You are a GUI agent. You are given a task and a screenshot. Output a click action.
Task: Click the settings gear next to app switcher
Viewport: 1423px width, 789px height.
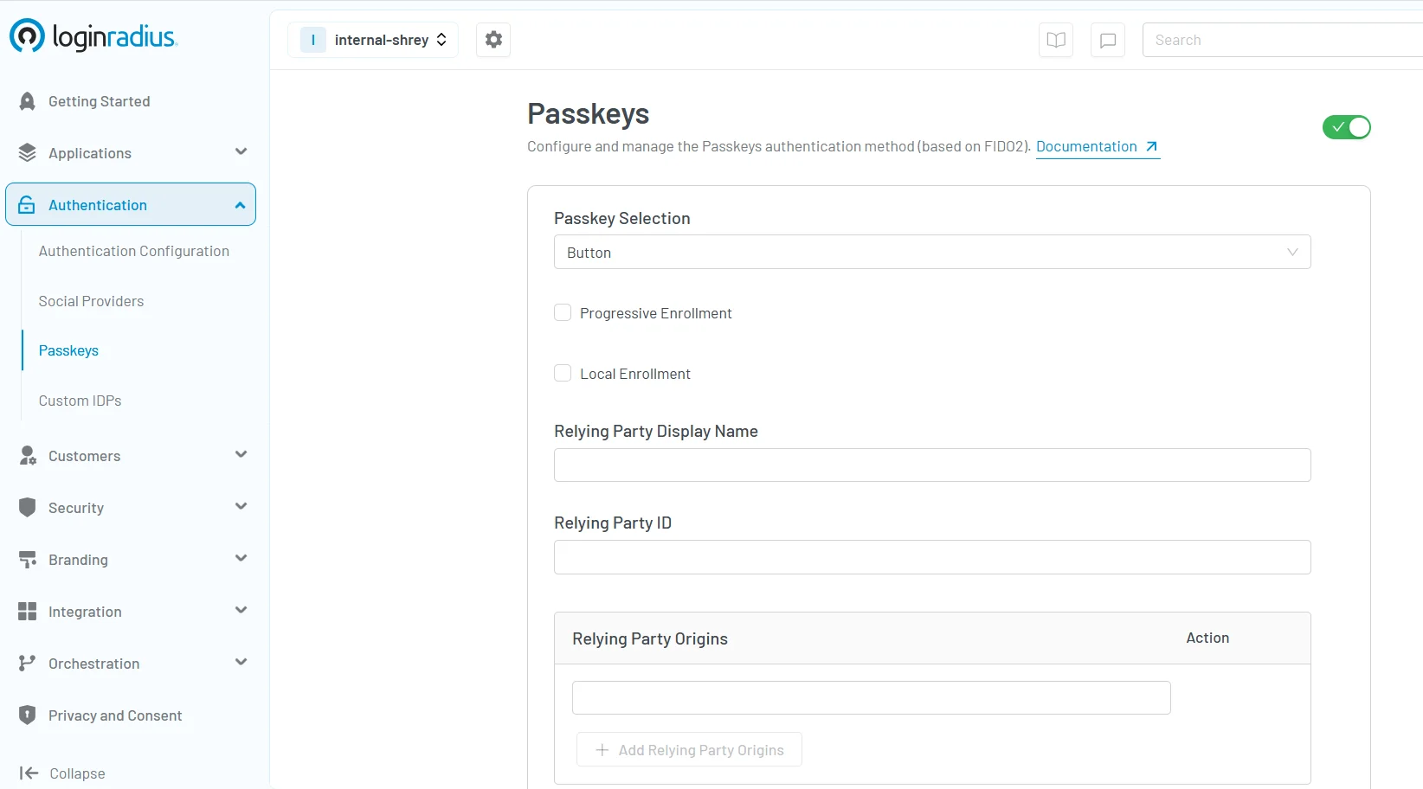[x=493, y=40]
